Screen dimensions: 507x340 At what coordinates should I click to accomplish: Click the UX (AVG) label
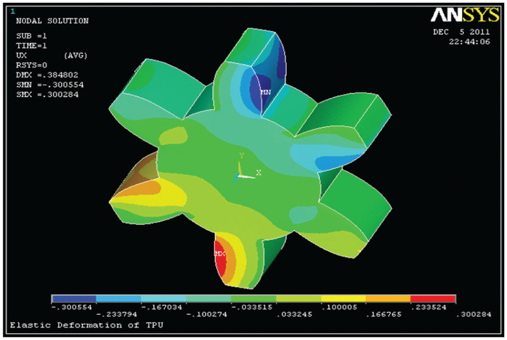(52, 56)
